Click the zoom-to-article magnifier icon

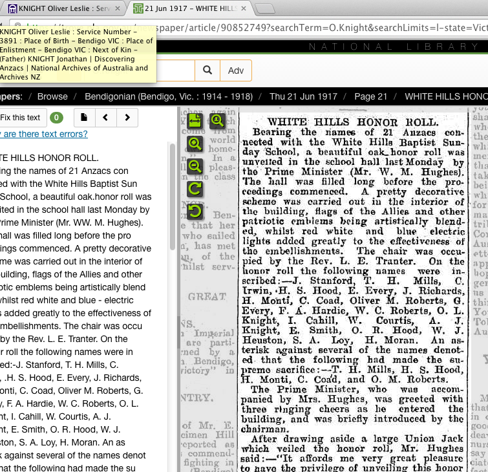217,121
